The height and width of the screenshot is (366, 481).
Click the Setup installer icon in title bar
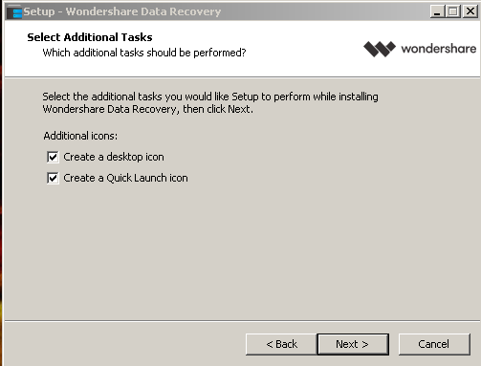[x=14, y=12]
